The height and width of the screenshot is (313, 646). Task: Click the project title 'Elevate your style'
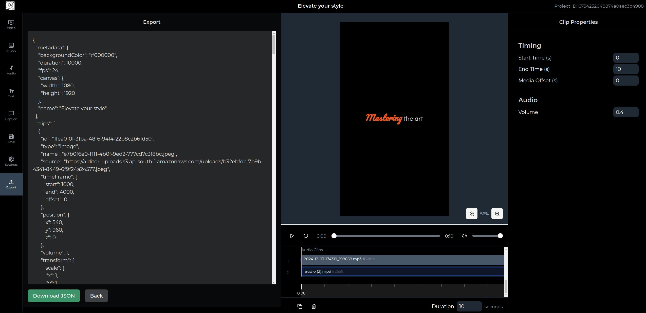point(320,6)
